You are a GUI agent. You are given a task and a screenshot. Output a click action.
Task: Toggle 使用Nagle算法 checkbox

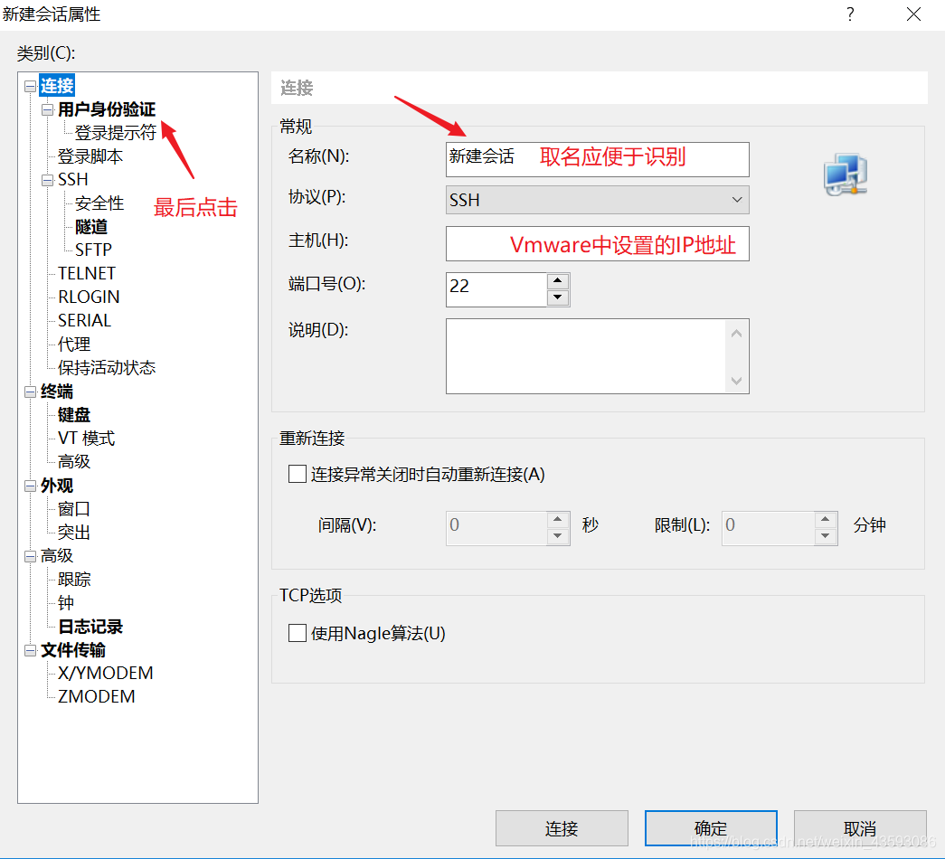tap(298, 633)
